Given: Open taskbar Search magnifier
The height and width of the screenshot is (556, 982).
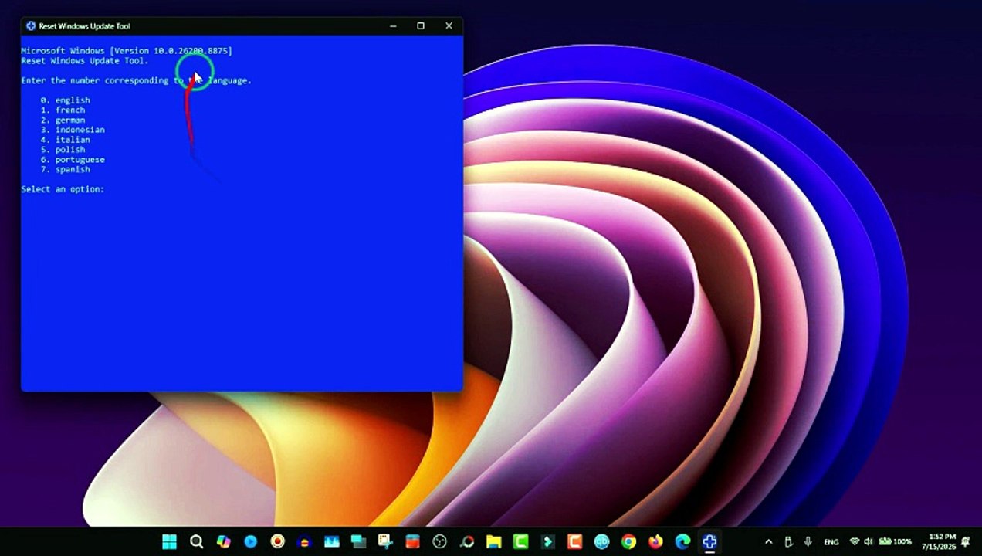Looking at the screenshot, I should (x=197, y=542).
